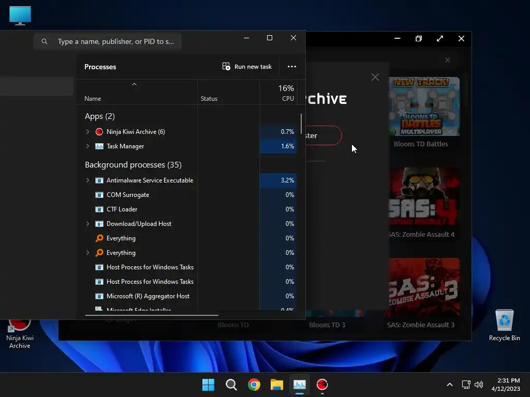The width and height of the screenshot is (530, 397).
Task: Select the CTF Loader process
Action: pyautogui.click(x=122, y=209)
